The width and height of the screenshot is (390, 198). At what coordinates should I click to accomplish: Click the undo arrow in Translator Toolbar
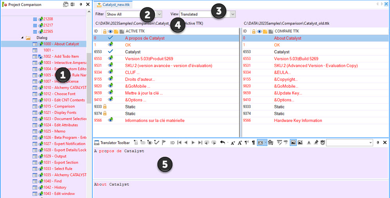pos(222,143)
